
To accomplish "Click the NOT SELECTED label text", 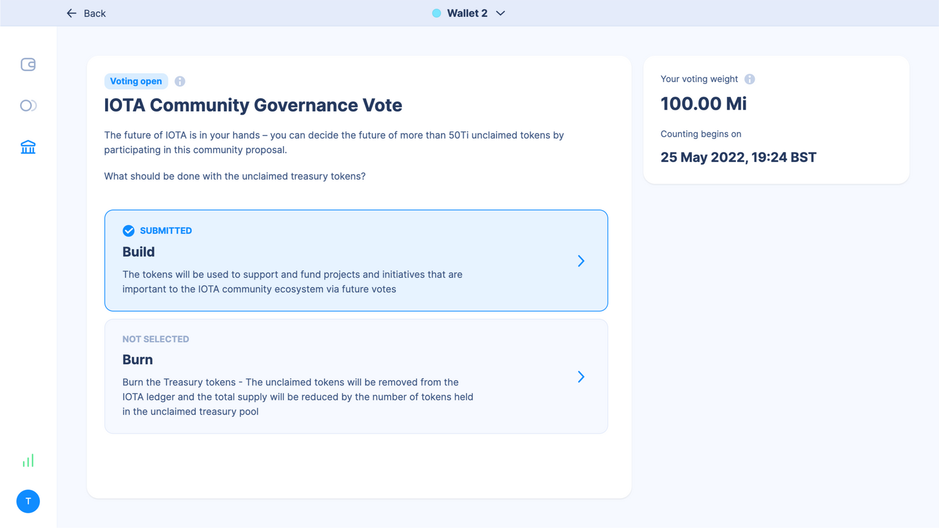I will pyautogui.click(x=156, y=339).
